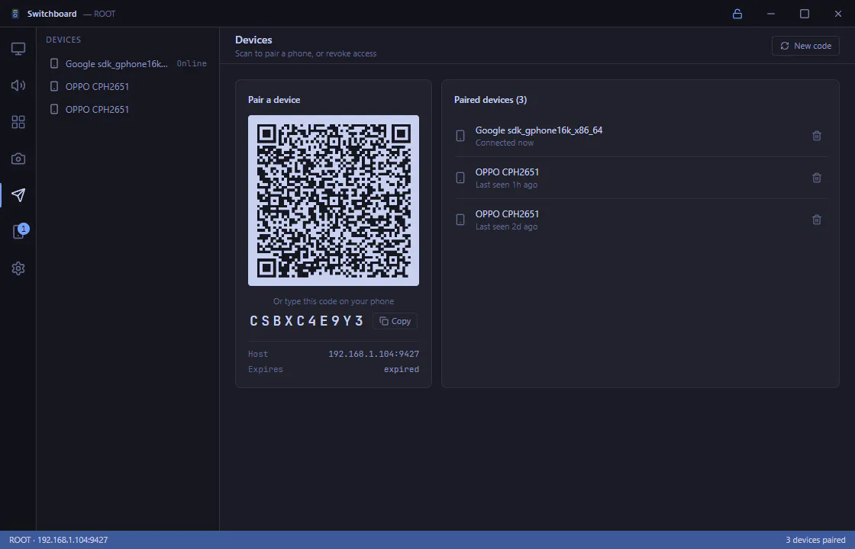Click the 'Expires' label in the pair card

pos(266,369)
